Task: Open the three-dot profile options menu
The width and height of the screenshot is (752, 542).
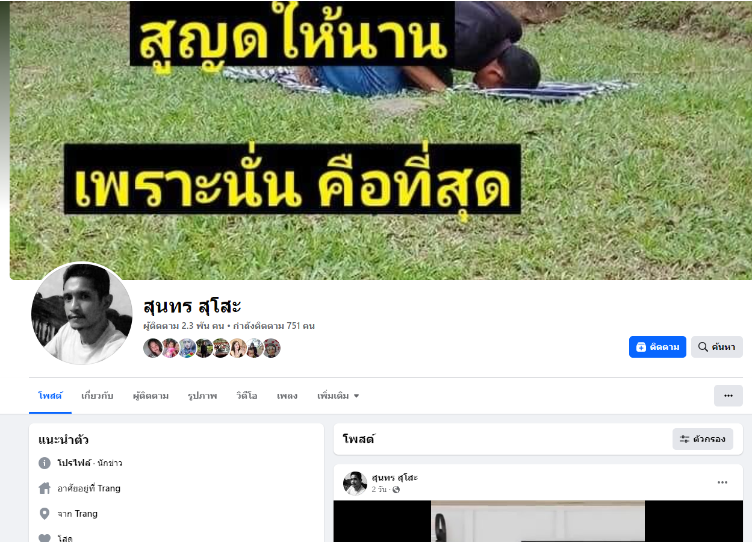Action: [x=729, y=396]
